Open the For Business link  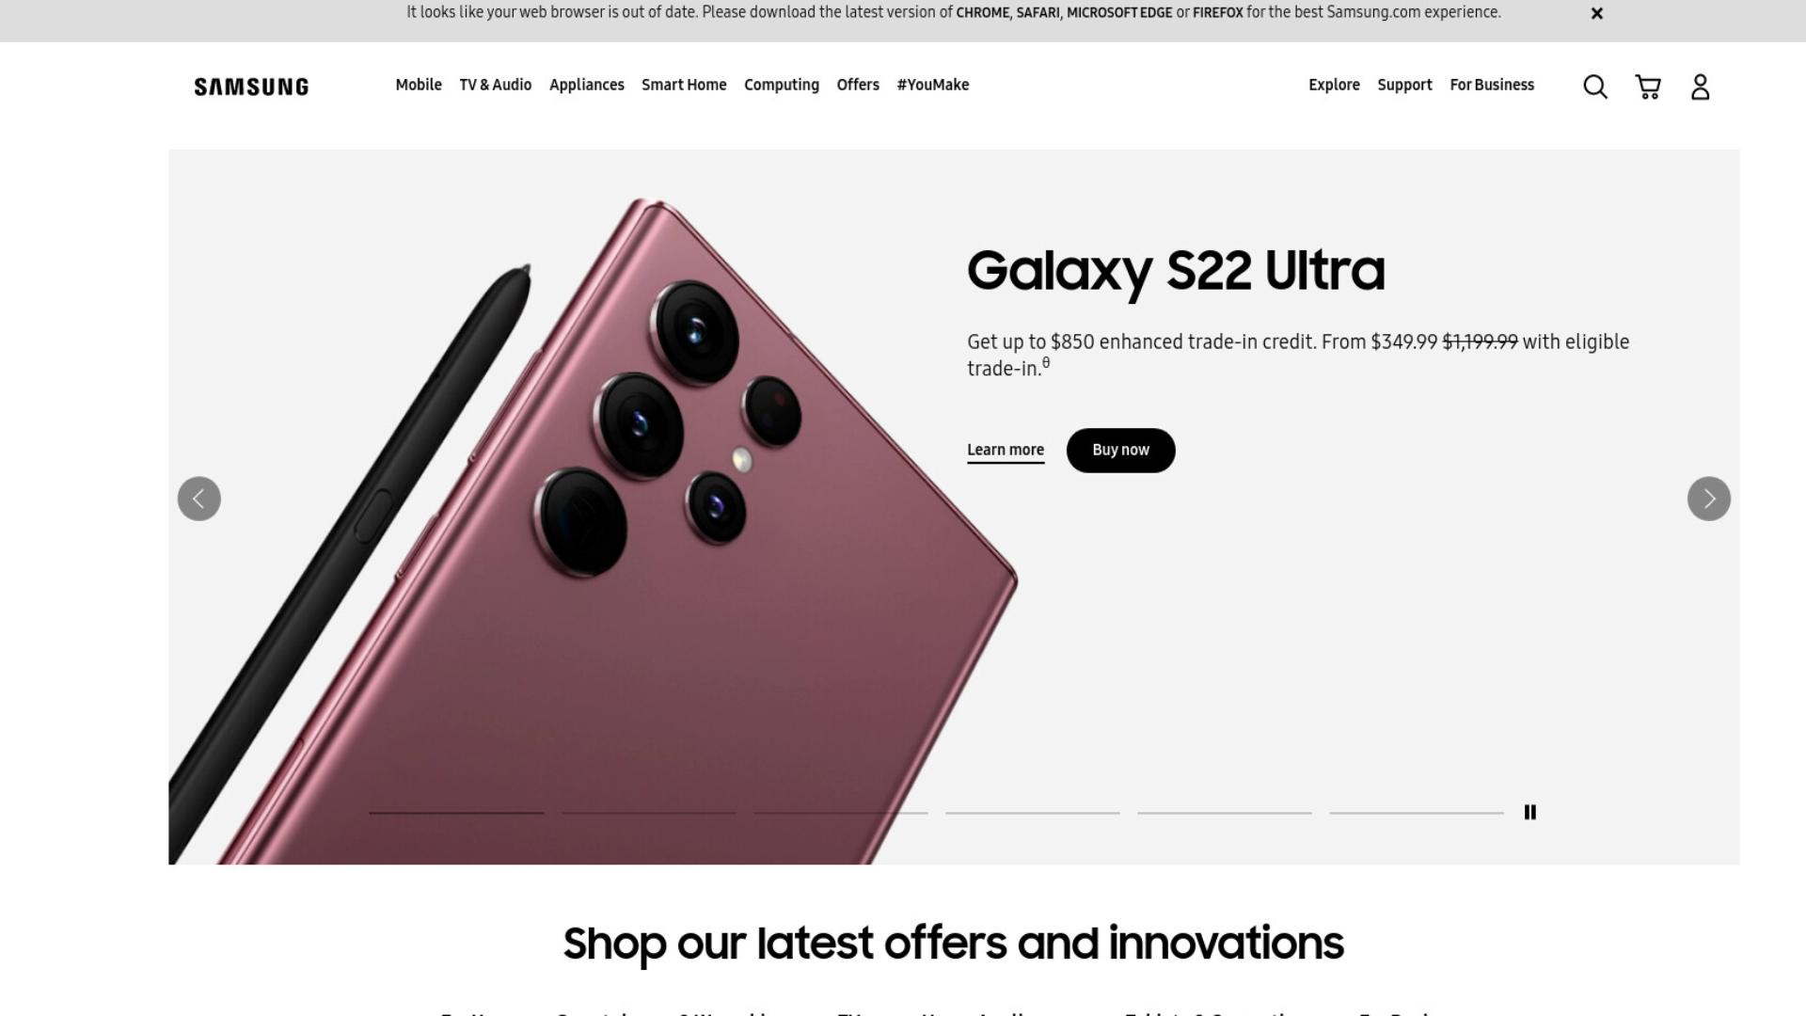[x=1492, y=85]
